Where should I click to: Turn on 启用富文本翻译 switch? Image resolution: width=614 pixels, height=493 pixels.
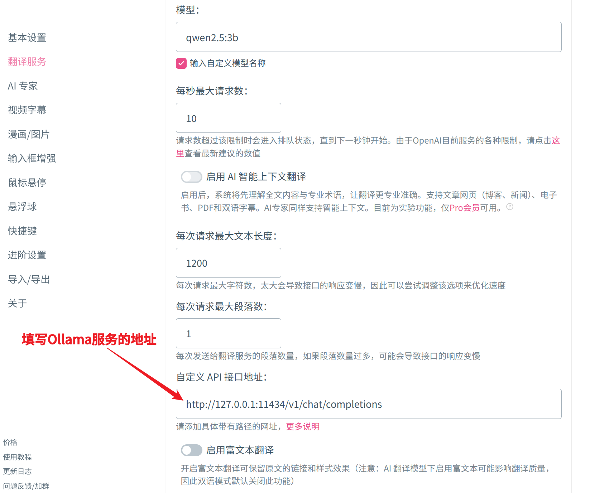coord(192,450)
